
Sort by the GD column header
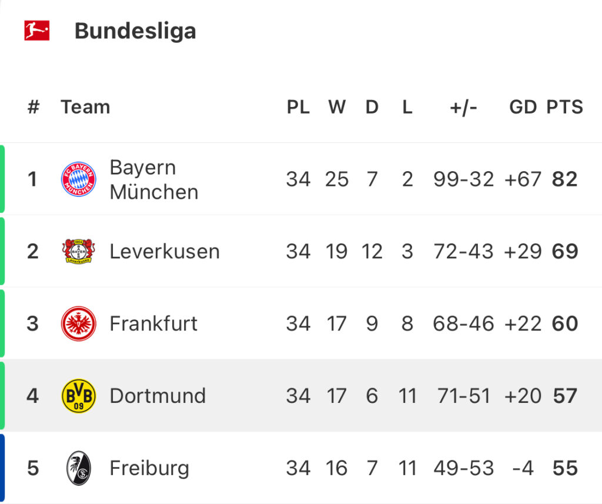point(523,107)
